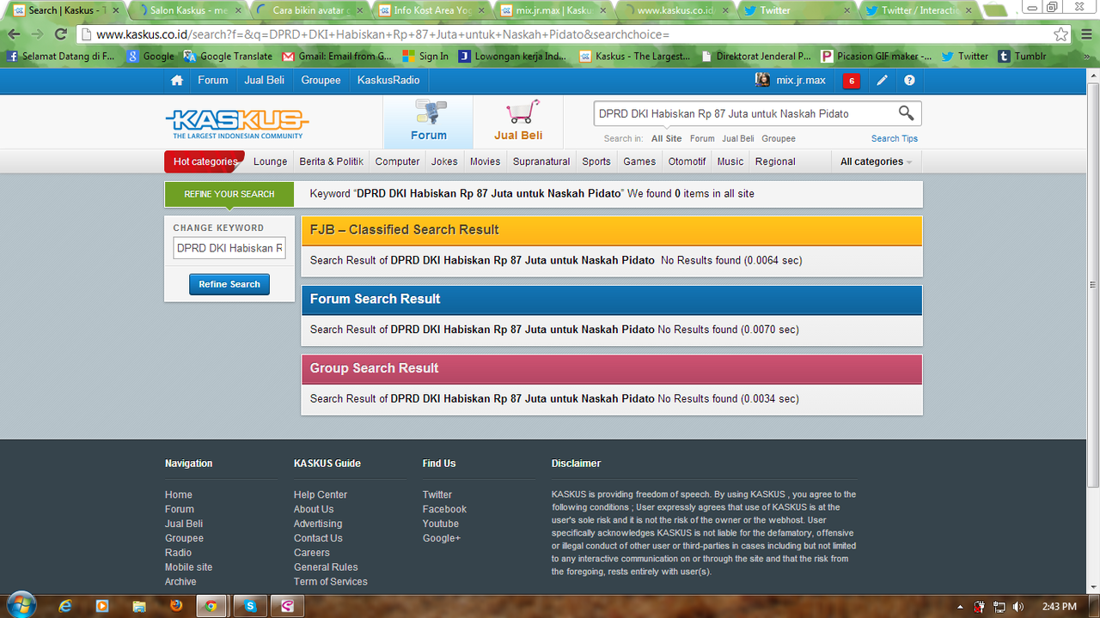Open General Rules footer link
1100x618 pixels.
point(326,567)
